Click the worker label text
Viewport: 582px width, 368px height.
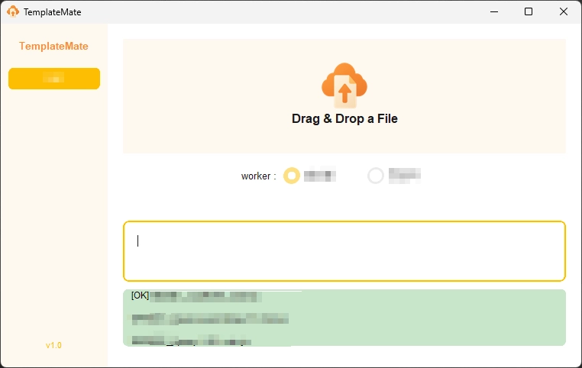[x=258, y=176]
